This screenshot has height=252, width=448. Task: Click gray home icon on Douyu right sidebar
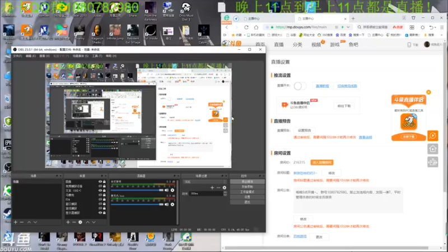point(433,149)
